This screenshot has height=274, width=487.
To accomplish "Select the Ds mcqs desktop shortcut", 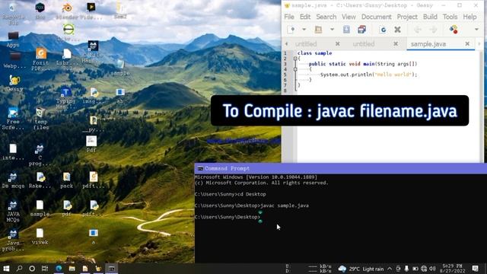I will (x=13, y=180).
